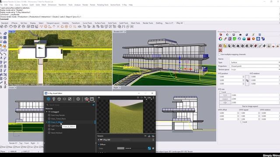Open the Render Elements tab in Asset Editor
Viewport: 280px width, 157px height.
tap(64, 99)
